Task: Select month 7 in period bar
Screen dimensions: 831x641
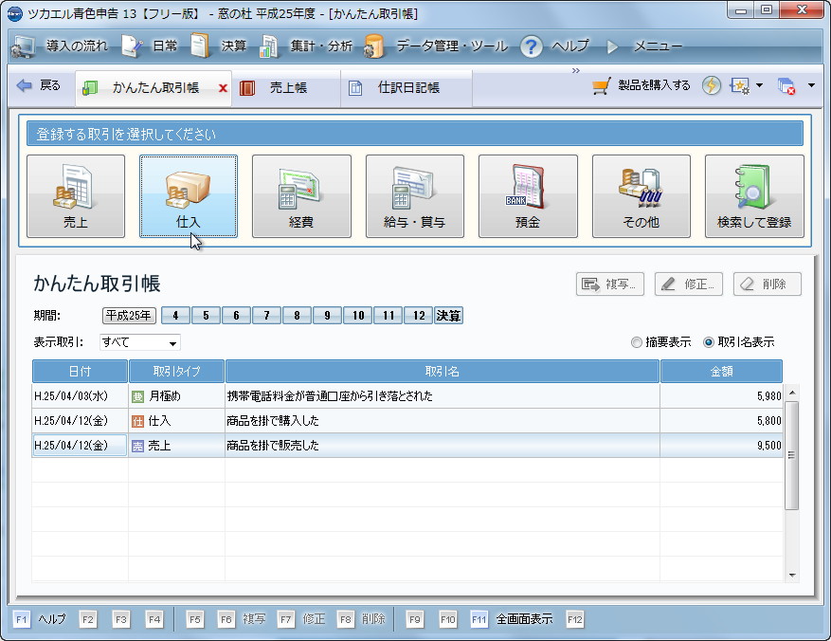Action: (x=266, y=316)
